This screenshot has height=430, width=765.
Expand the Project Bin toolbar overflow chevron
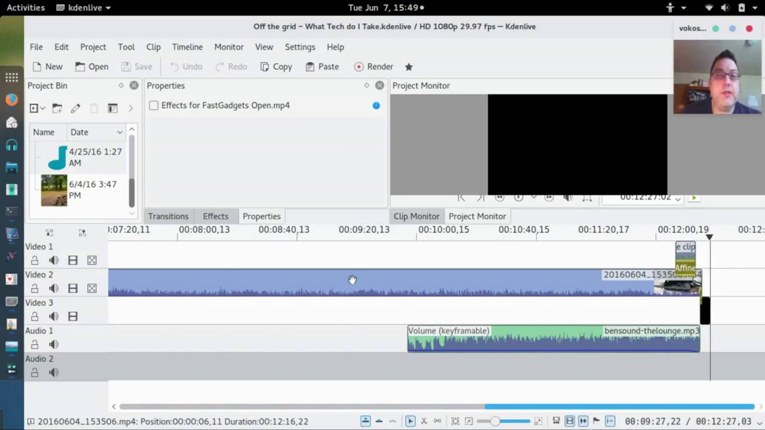point(130,108)
